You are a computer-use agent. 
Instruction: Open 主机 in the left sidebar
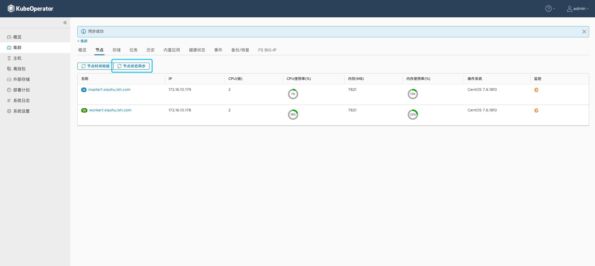coord(35,58)
